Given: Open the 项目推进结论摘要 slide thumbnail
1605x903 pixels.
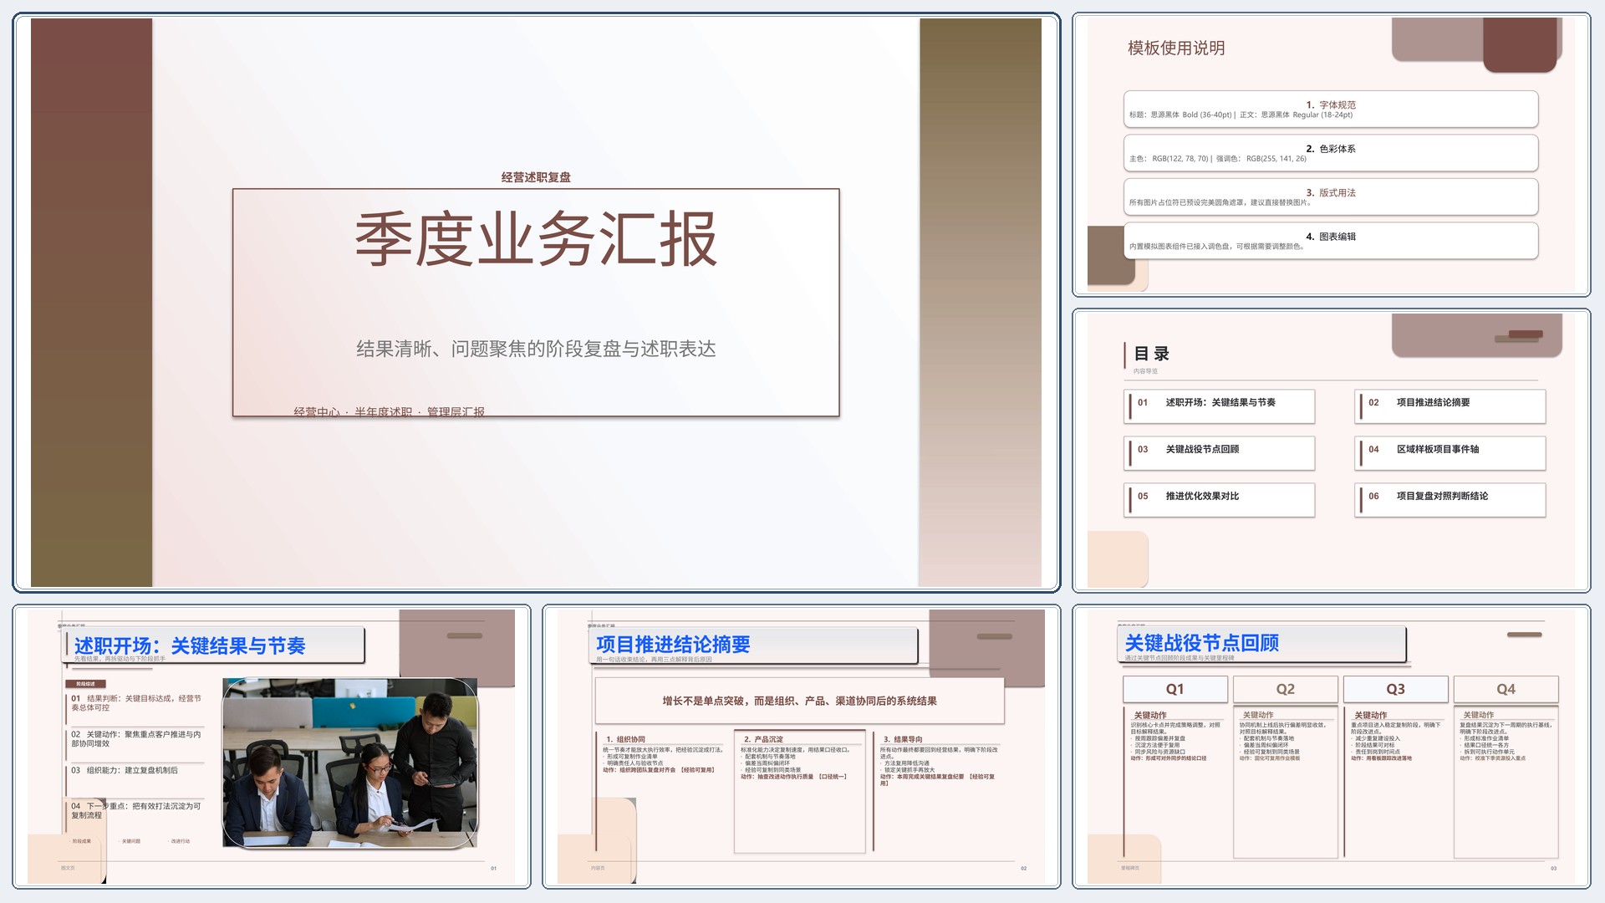Looking at the screenshot, I should click(801, 746).
